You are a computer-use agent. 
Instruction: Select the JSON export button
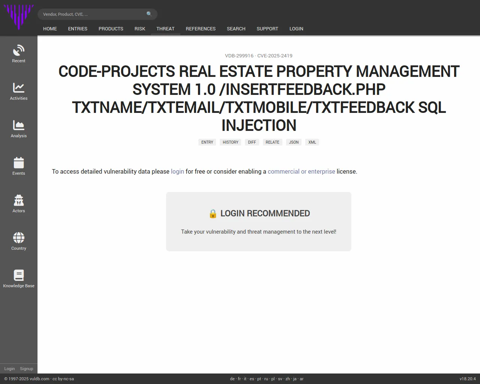(x=294, y=142)
